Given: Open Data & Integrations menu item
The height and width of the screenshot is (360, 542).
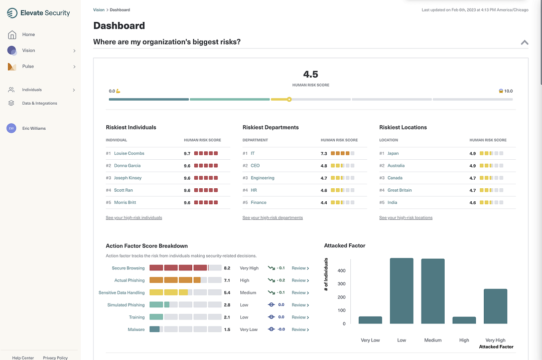Looking at the screenshot, I should [40, 103].
